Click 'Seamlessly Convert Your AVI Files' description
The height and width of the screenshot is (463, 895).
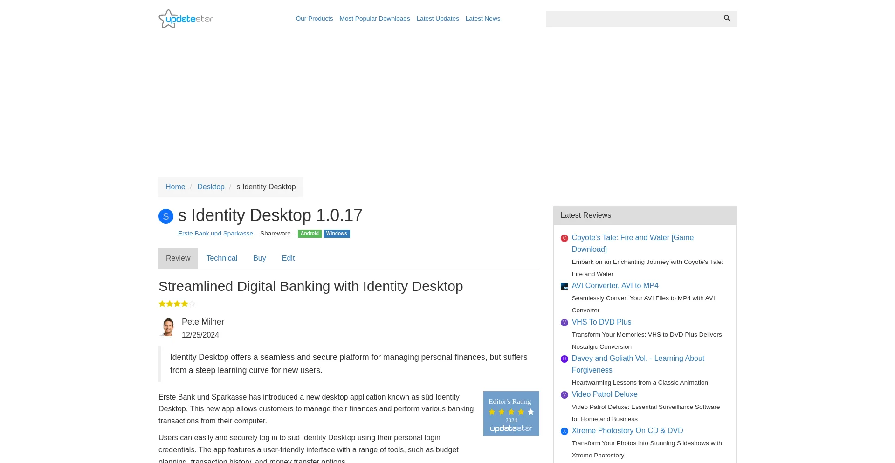point(643,304)
